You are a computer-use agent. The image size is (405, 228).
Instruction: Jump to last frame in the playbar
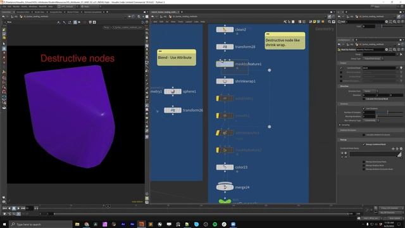point(23,208)
